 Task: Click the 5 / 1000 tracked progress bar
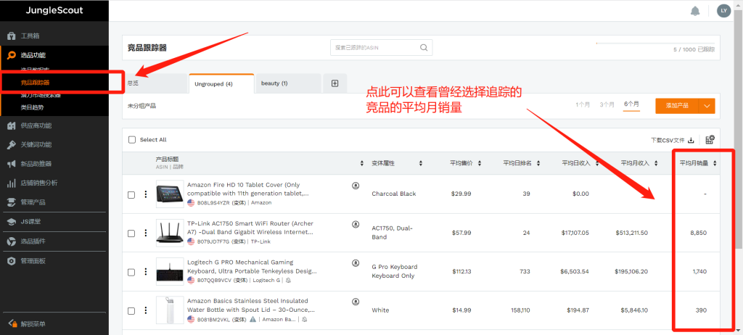[655, 43]
